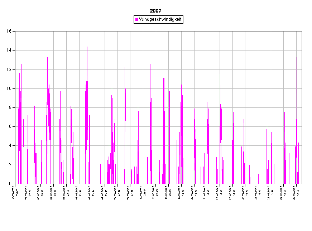312x231 pixels.
Task: Click the bottom-left corner of the plot area
Action: click(15, 184)
